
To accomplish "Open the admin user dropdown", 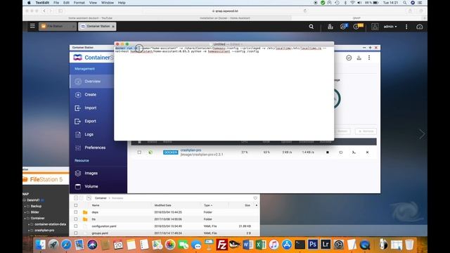I will pyautogui.click(x=390, y=27).
